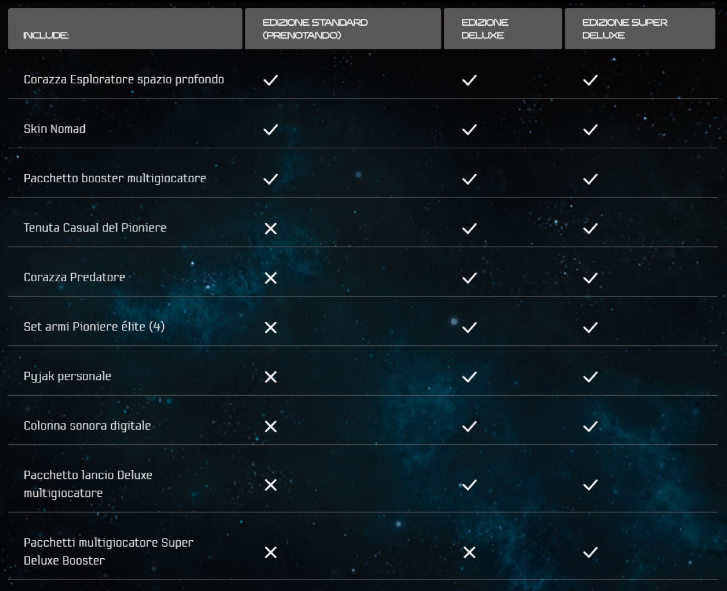Click the Include: header cell
Screen dimensions: 727x591
tap(125, 29)
